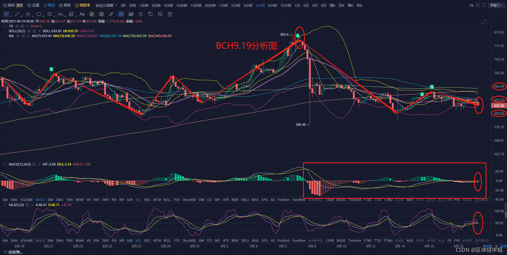Click the 高级 advanced button

click(65, 5)
